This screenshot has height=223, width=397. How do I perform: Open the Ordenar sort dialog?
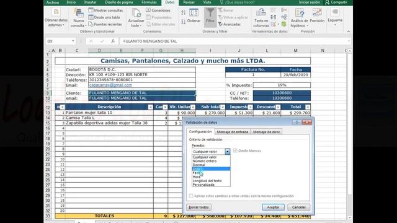click(194, 15)
